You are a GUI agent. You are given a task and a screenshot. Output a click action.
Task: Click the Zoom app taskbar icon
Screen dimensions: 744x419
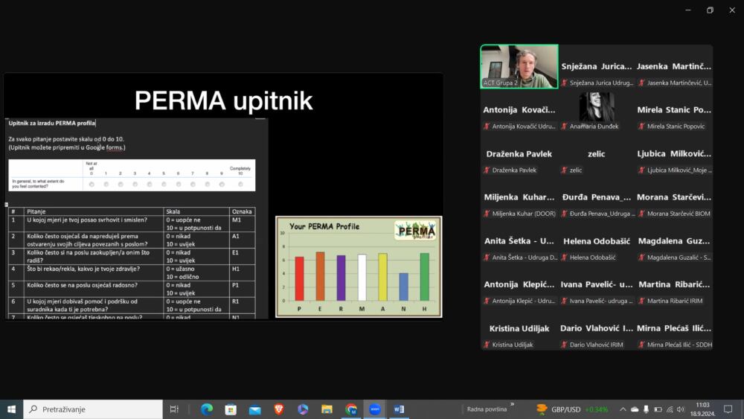pyautogui.click(x=375, y=409)
